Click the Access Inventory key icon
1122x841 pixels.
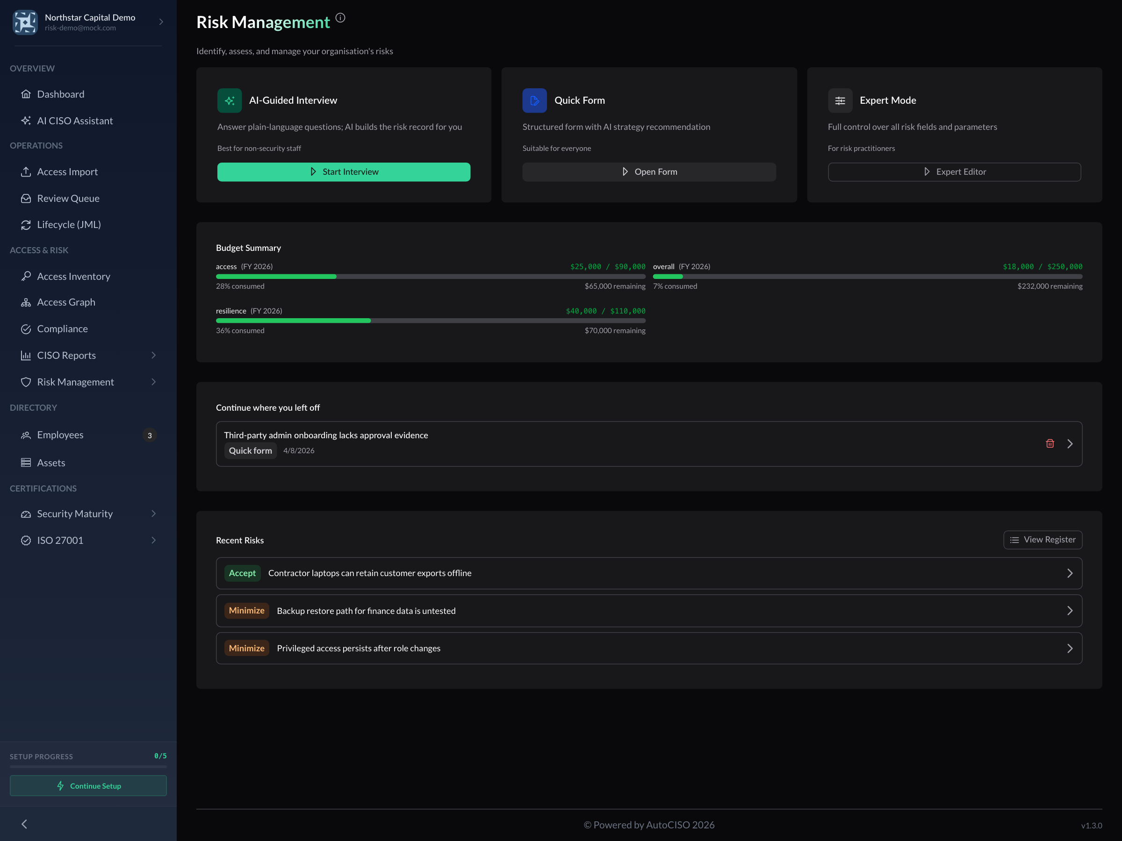(x=26, y=276)
